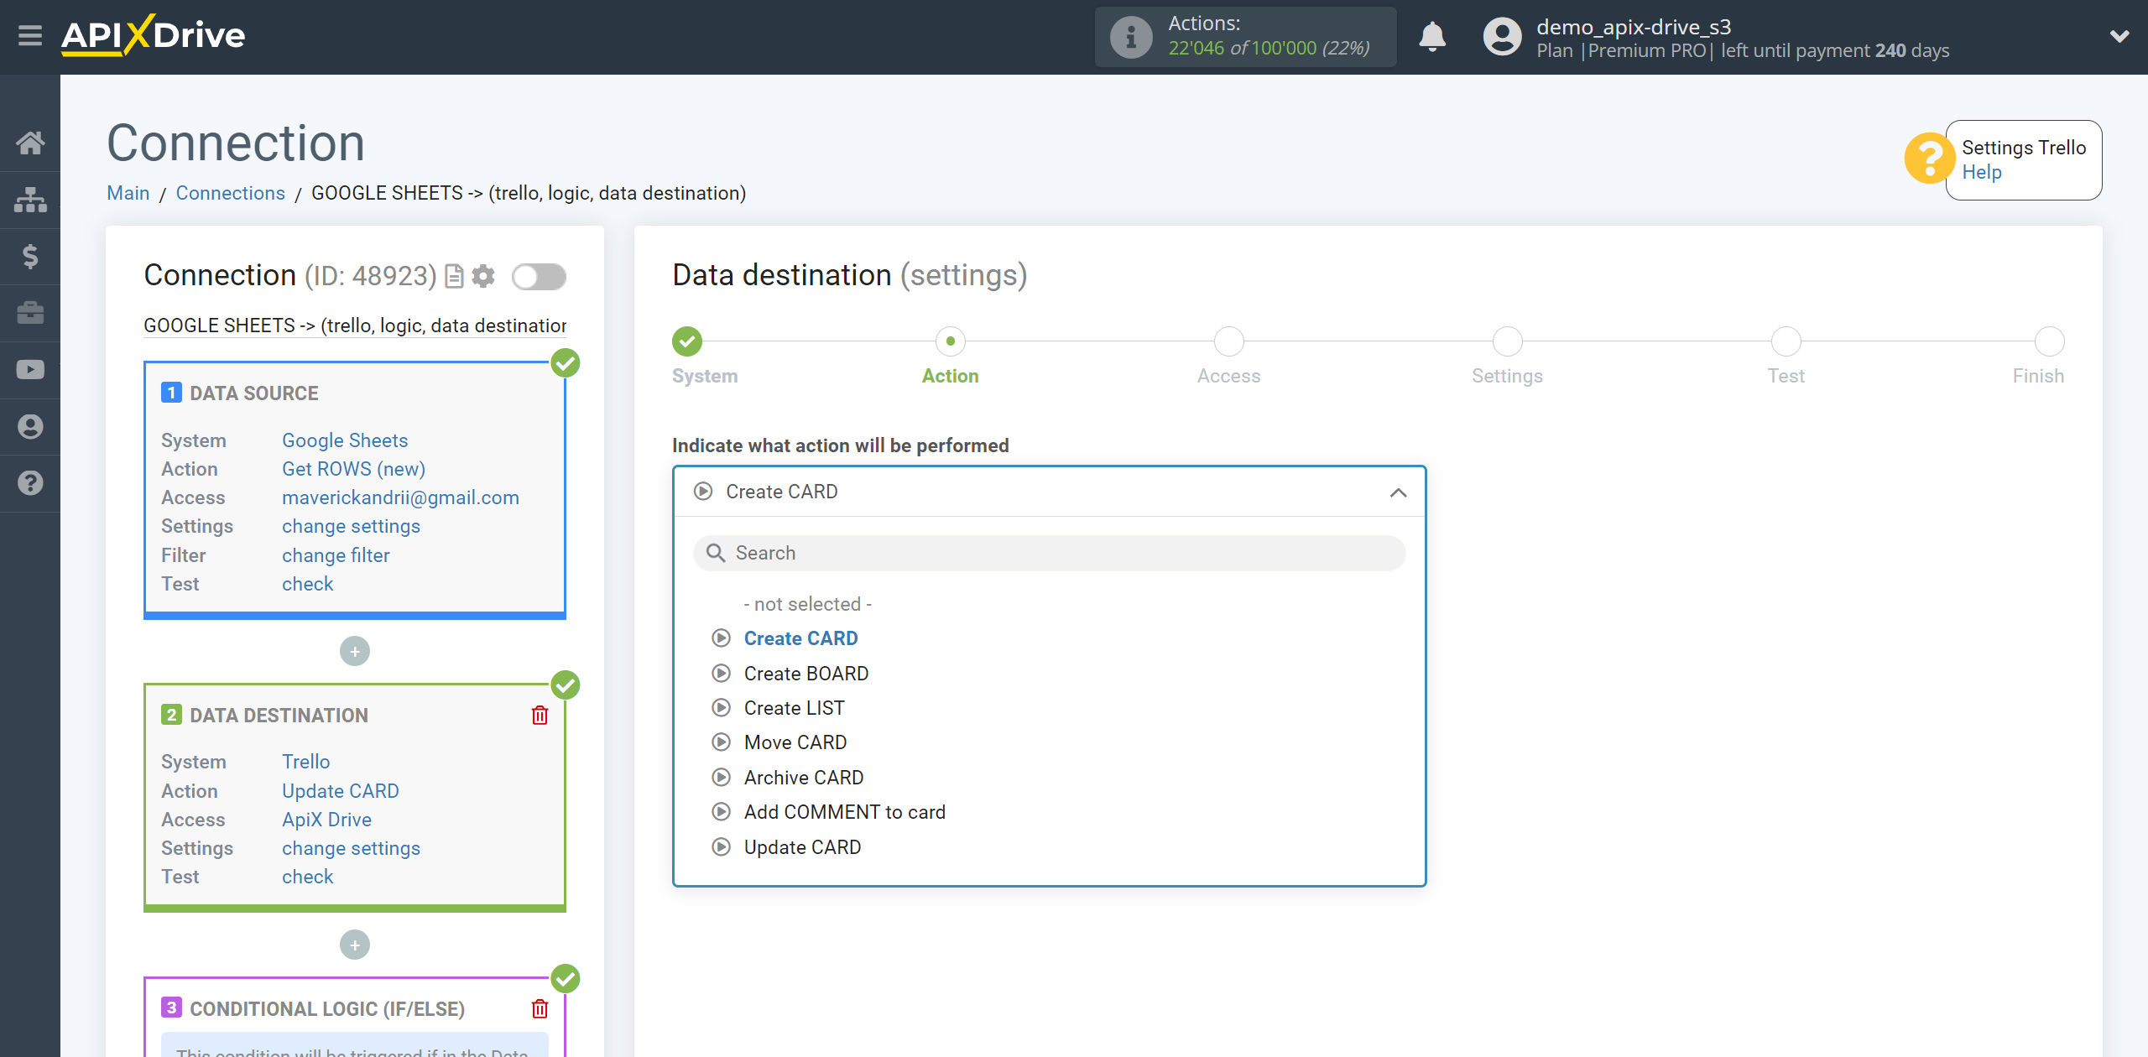
Task: Expand the sidebar navigation menu
Action: pyautogui.click(x=30, y=37)
